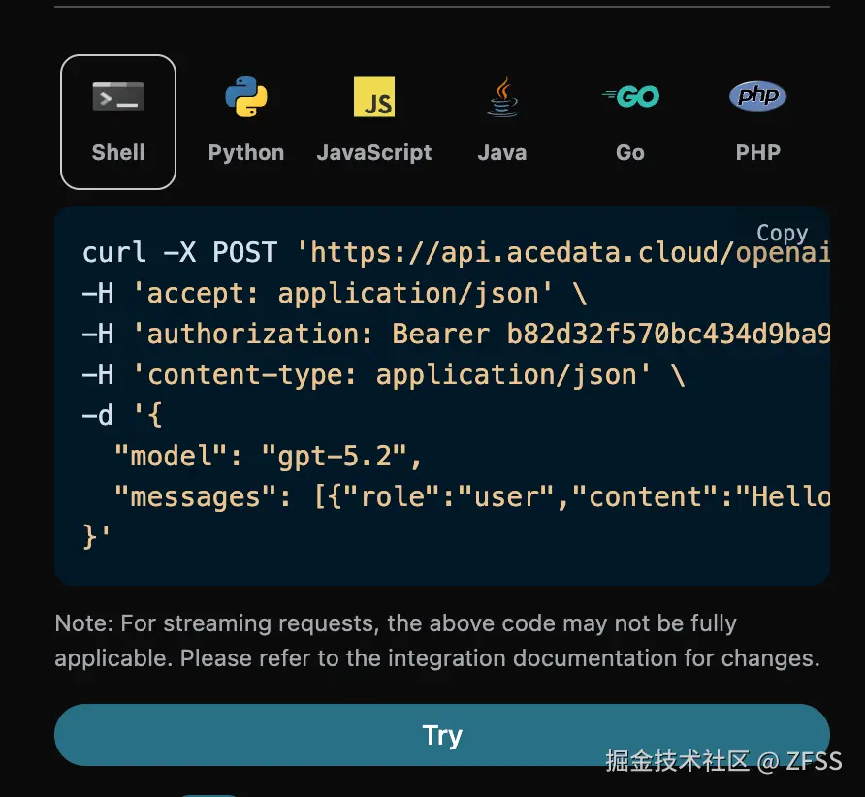
Task: Click the accept application/json header line
Action: (x=335, y=294)
